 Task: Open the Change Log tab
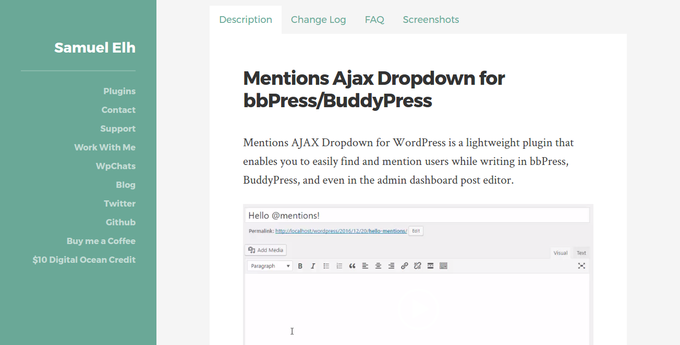319,20
